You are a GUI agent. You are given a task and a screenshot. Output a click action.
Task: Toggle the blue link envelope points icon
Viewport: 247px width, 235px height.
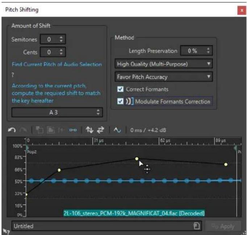[x=73, y=130]
